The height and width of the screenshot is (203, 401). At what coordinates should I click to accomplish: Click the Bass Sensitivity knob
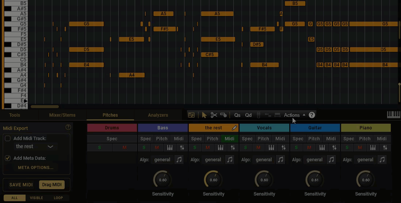163,180
